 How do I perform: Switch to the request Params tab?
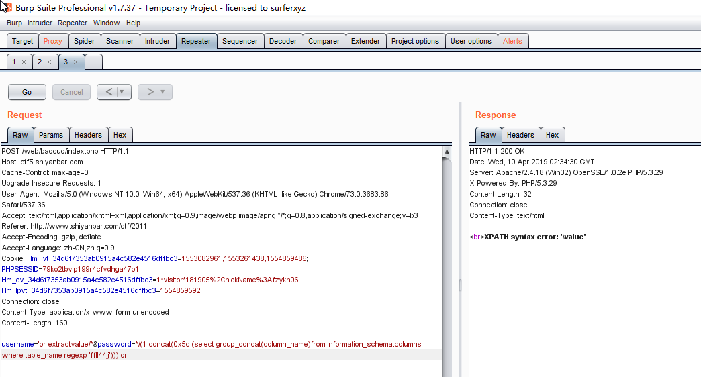51,135
